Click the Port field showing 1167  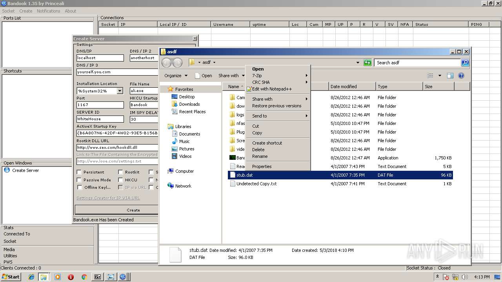pyautogui.click(x=100, y=105)
